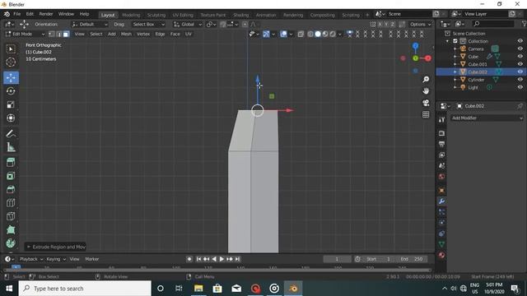The width and height of the screenshot is (527, 296).
Task: Activate the Move tool
Action: click(11, 77)
